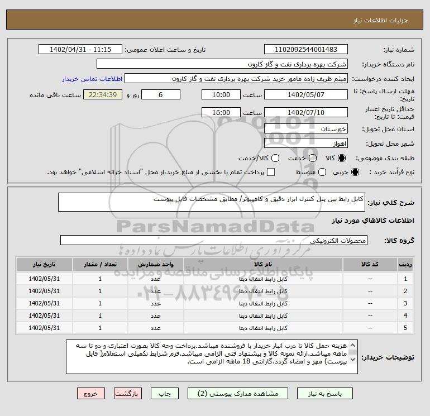This screenshot has height=416, width=430.
Task: Click the date 1402/05/31 in row 5
Action: [44, 328]
